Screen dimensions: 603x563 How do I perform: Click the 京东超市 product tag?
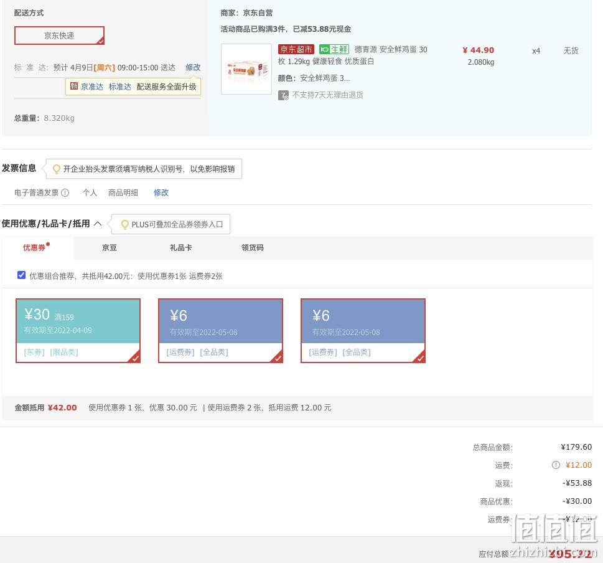[296, 49]
